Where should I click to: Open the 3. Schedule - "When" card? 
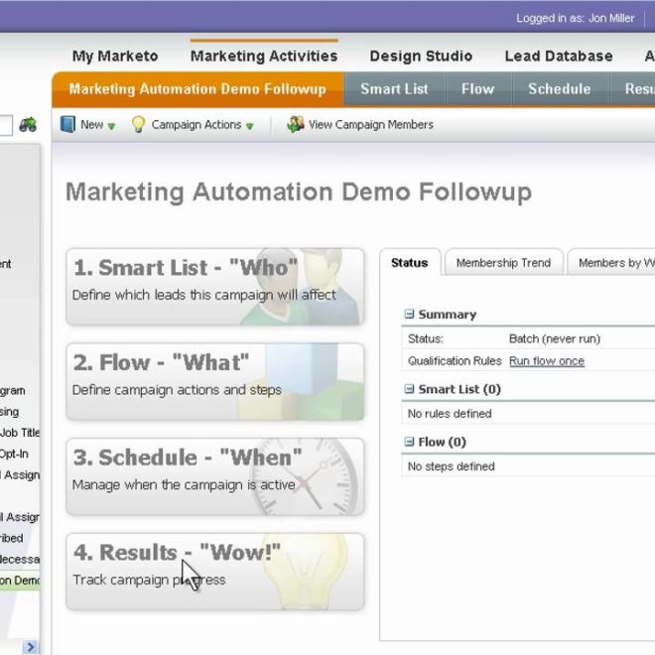pos(215,476)
